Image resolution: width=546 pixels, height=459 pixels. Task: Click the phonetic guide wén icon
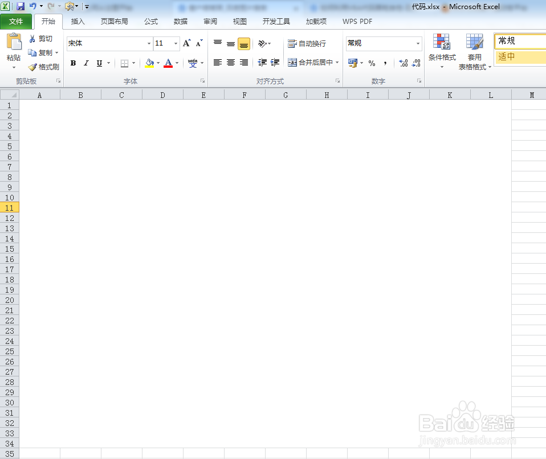pos(193,63)
